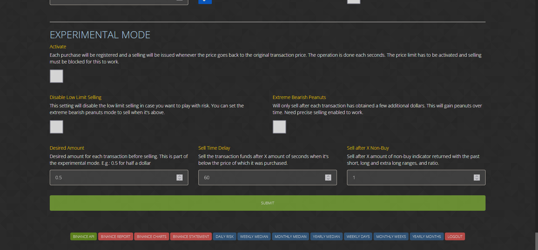
Task: Go to Binance Report
Action: [115, 237]
